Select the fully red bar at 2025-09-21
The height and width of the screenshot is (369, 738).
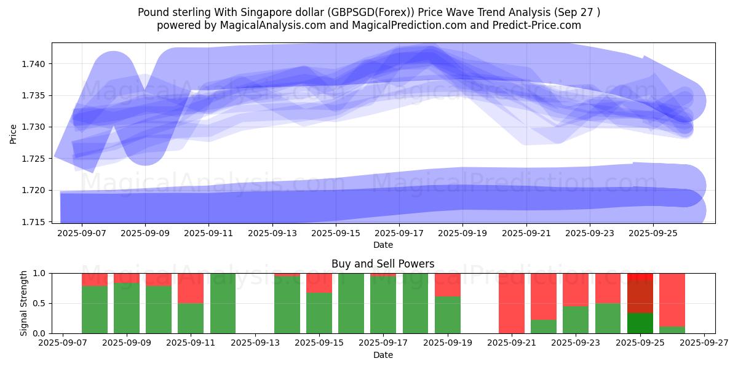[511, 303]
